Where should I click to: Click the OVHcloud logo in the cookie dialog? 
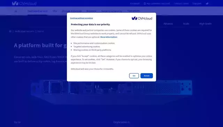click(x=142, y=18)
